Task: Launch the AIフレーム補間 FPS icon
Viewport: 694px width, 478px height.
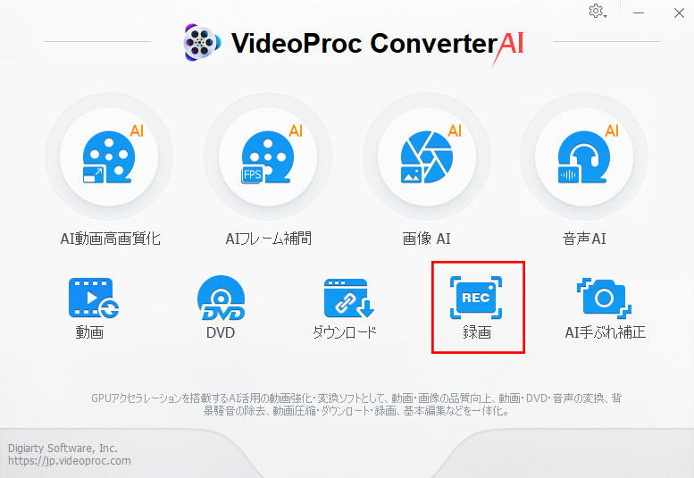Action: pyautogui.click(x=268, y=156)
